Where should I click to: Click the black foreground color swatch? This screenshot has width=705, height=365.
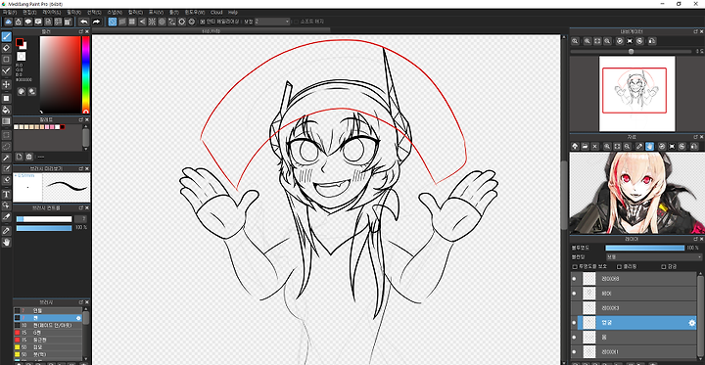[x=20, y=42]
